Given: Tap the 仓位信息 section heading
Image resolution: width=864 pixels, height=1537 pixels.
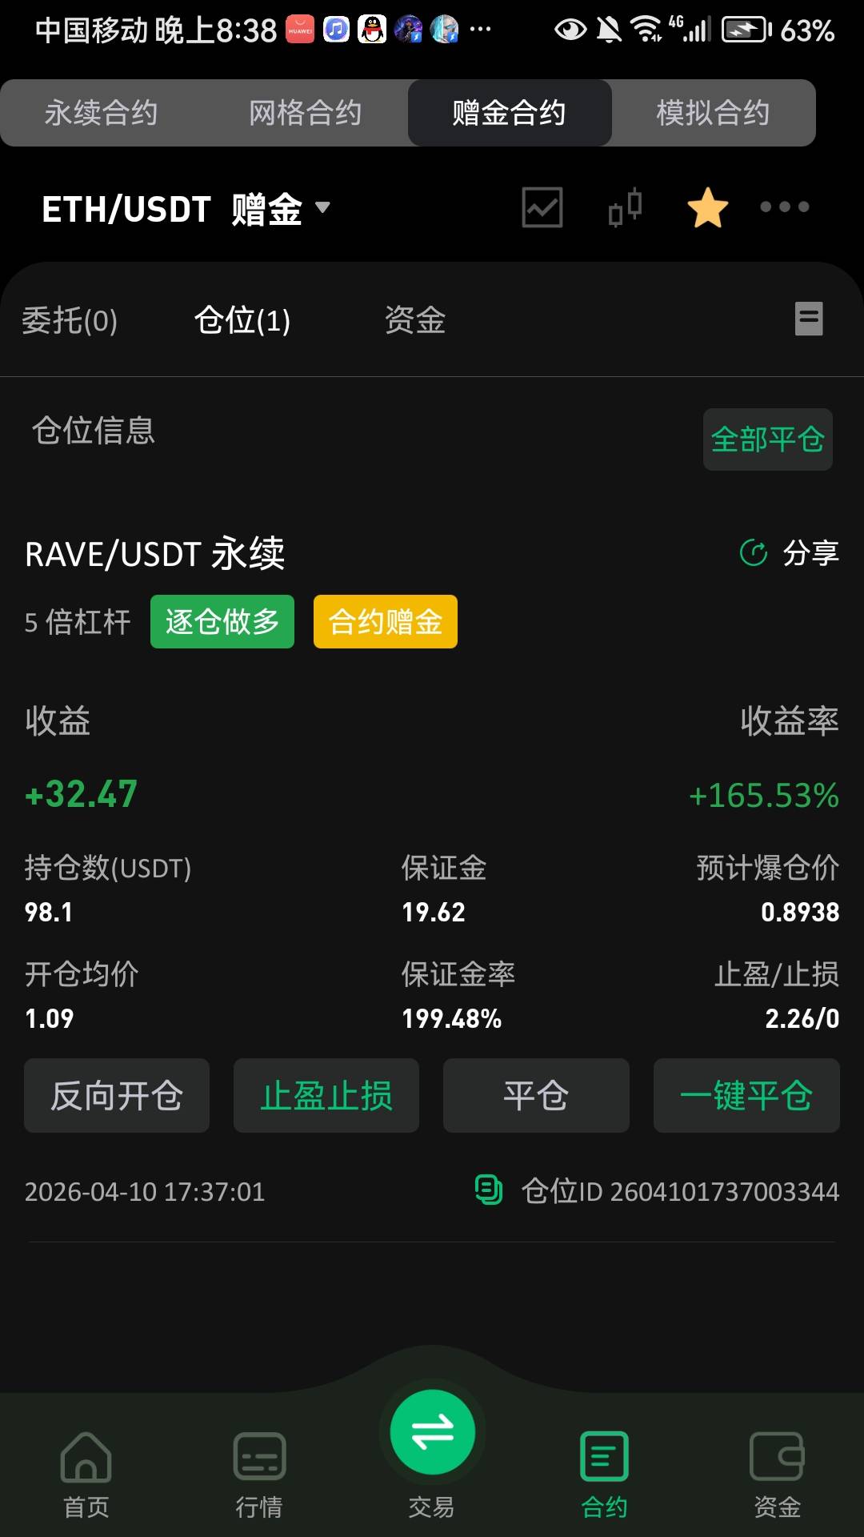Looking at the screenshot, I should pyautogui.click(x=94, y=431).
